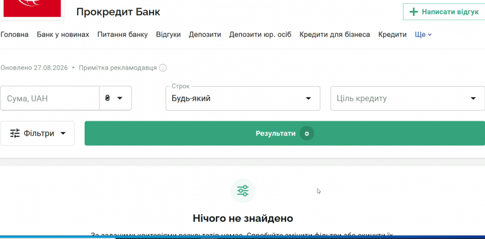The image size is (485, 239).
Task: Click the filter sliders icon above 'Нічого не знайдено'
Action: tap(242, 191)
